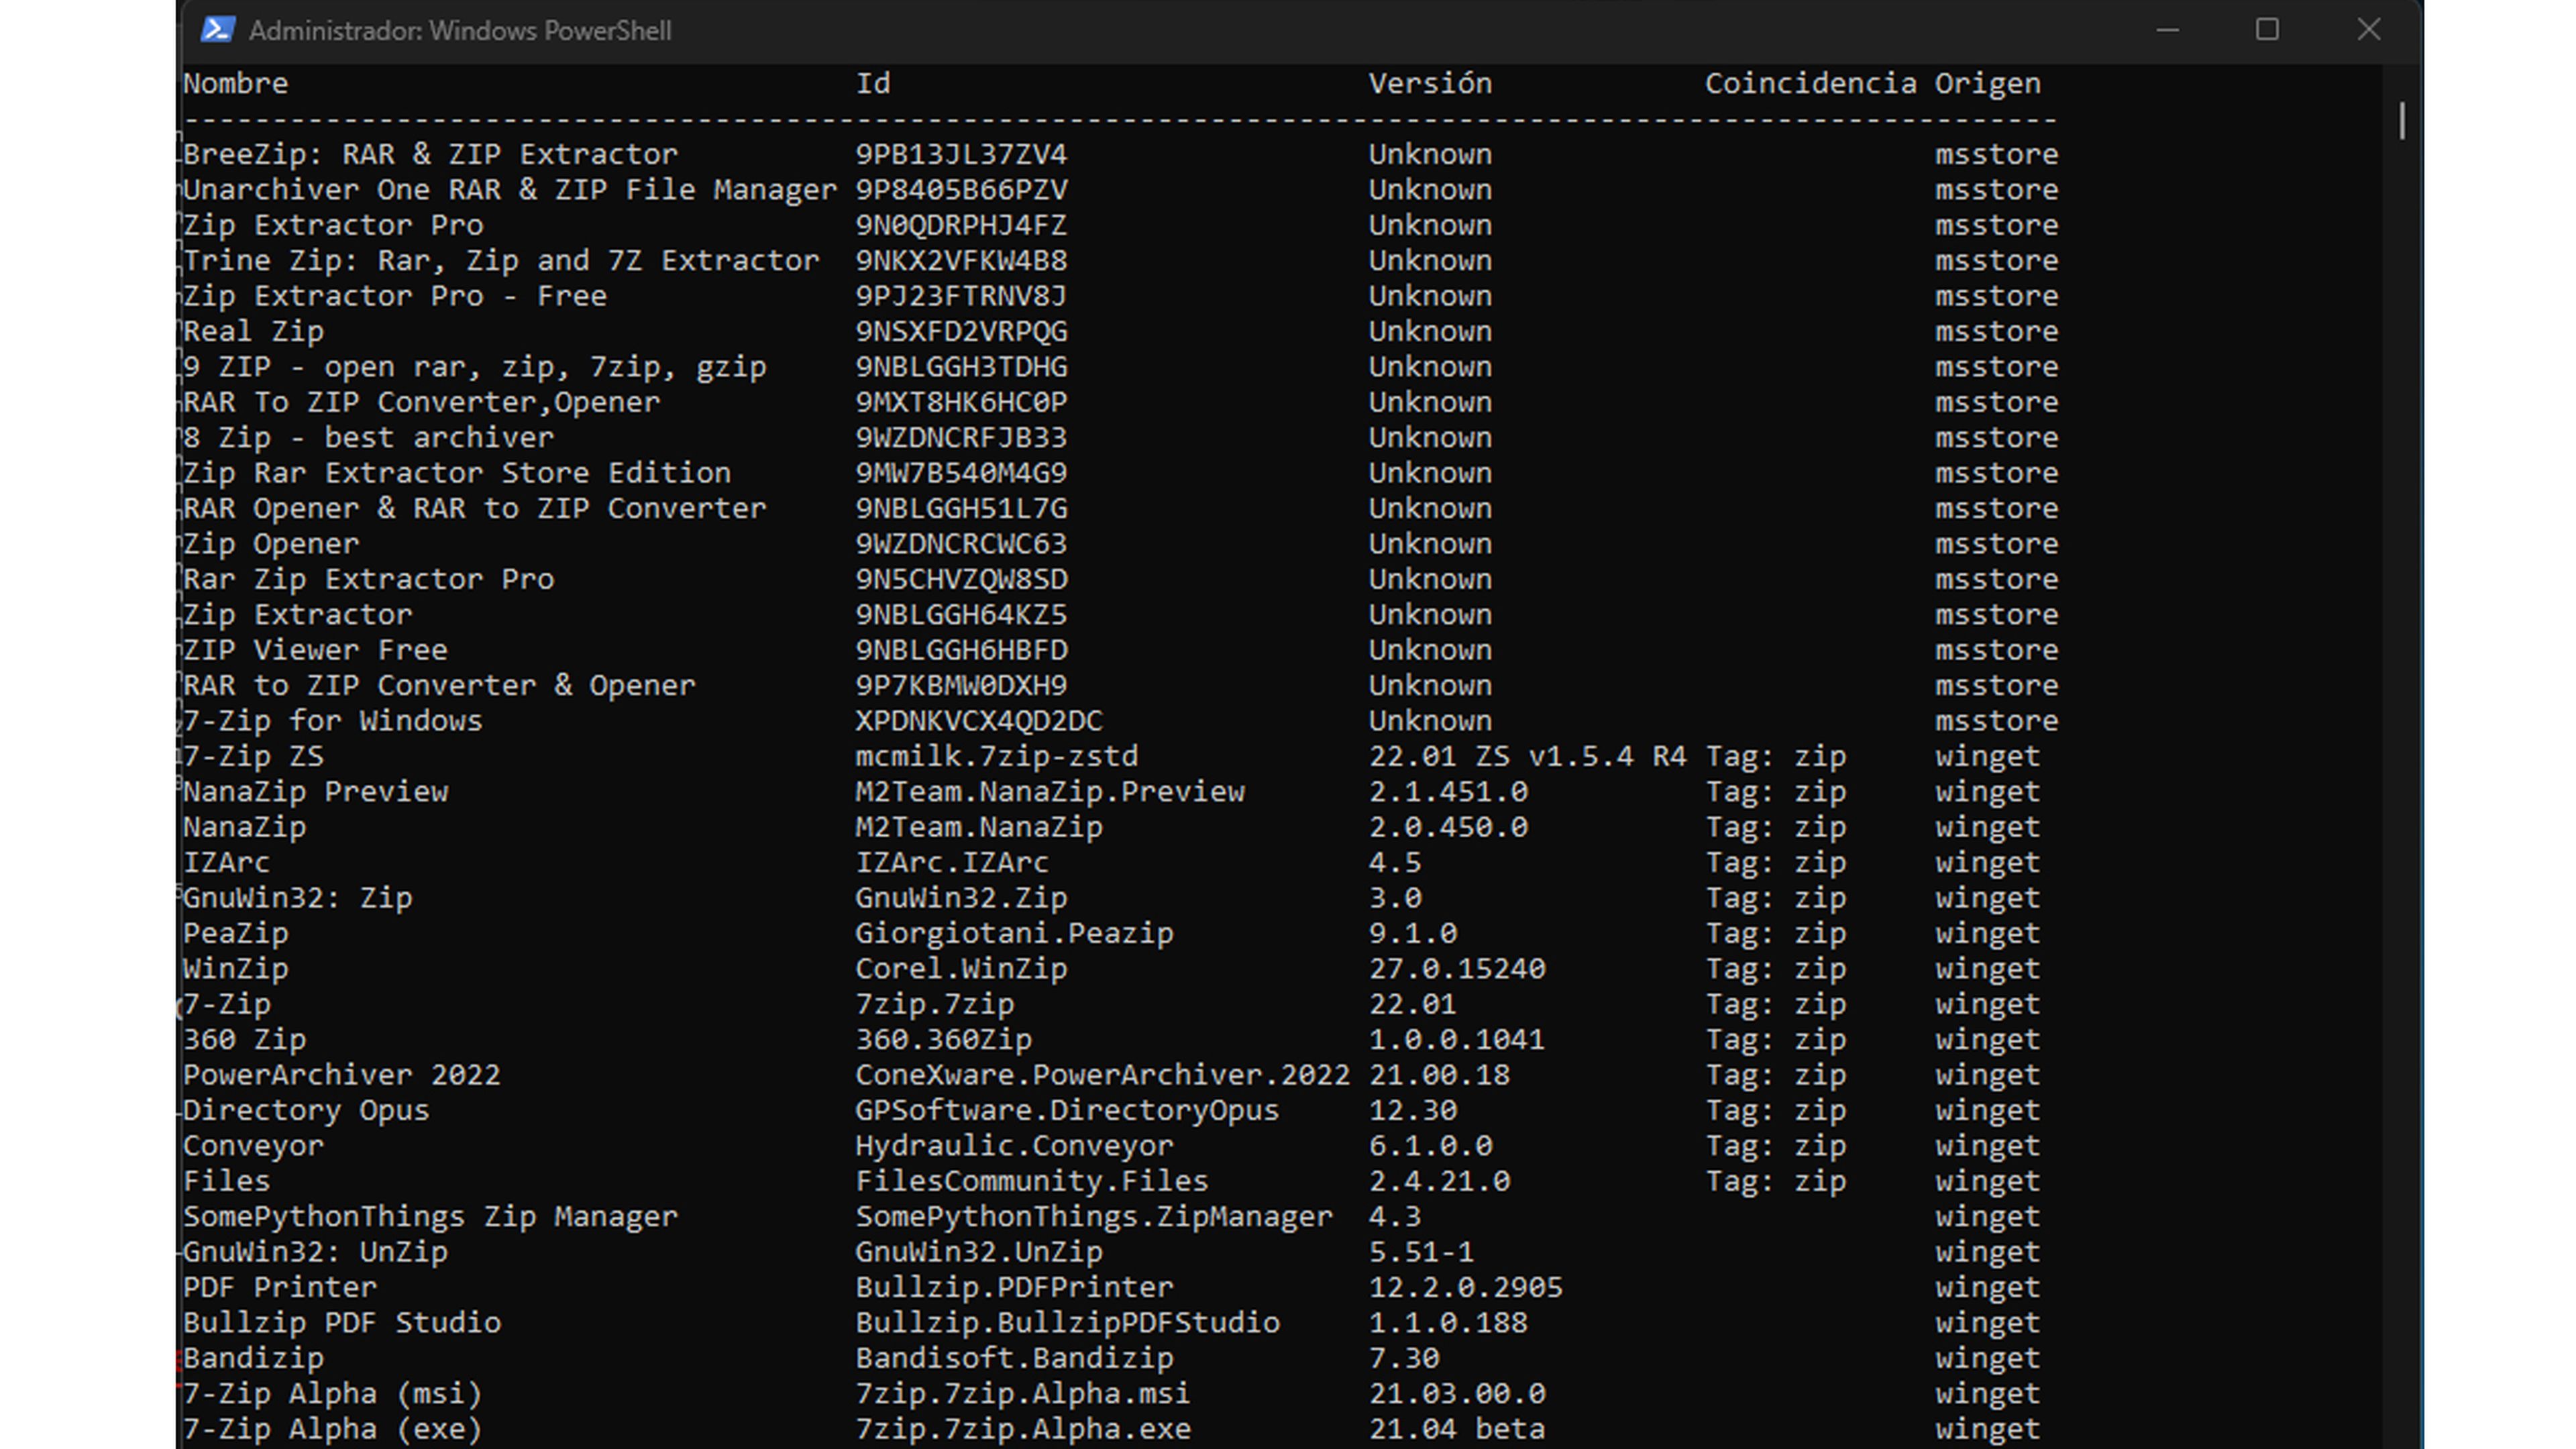This screenshot has height=1449, width=2576.
Task: Click the ID 9NSXFD2VRPQG
Action: point(961,332)
